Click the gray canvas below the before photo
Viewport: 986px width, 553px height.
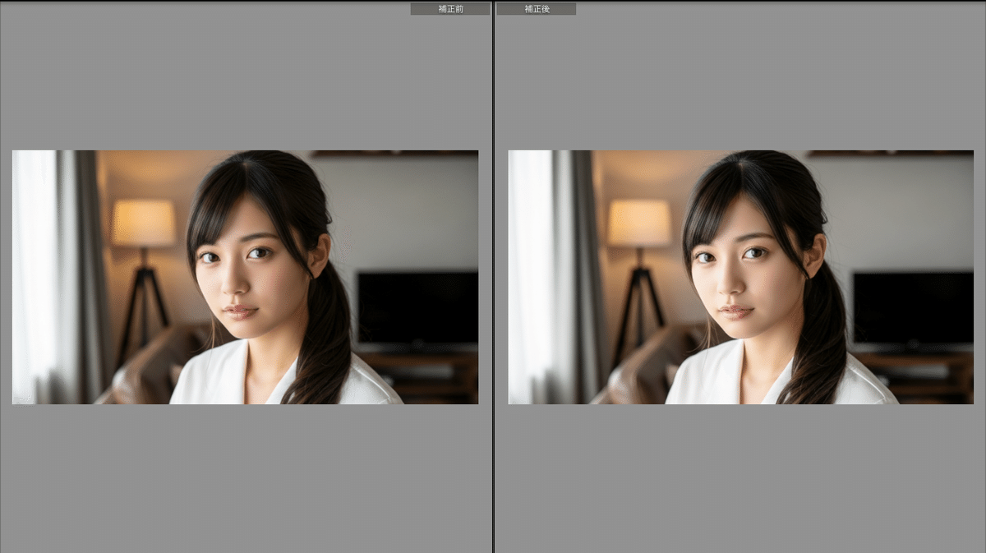[x=245, y=477]
